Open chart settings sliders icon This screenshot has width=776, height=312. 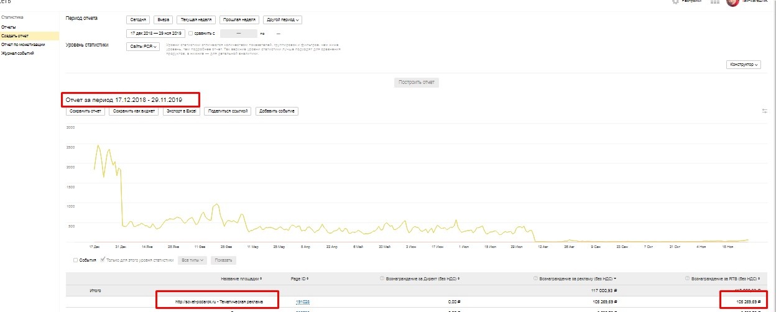coord(765,111)
